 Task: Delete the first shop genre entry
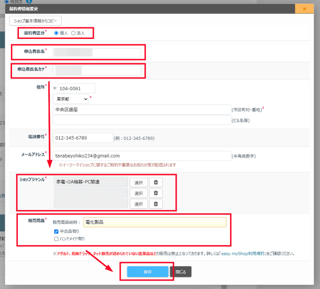tap(155, 182)
